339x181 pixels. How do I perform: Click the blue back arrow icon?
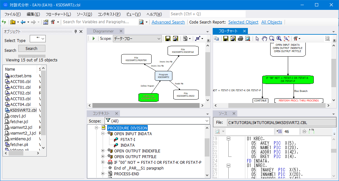[x=23, y=22]
